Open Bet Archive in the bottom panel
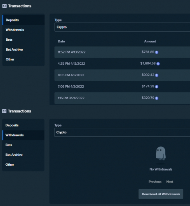190x206 pixels. pyautogui.click(x=23, y=155)
